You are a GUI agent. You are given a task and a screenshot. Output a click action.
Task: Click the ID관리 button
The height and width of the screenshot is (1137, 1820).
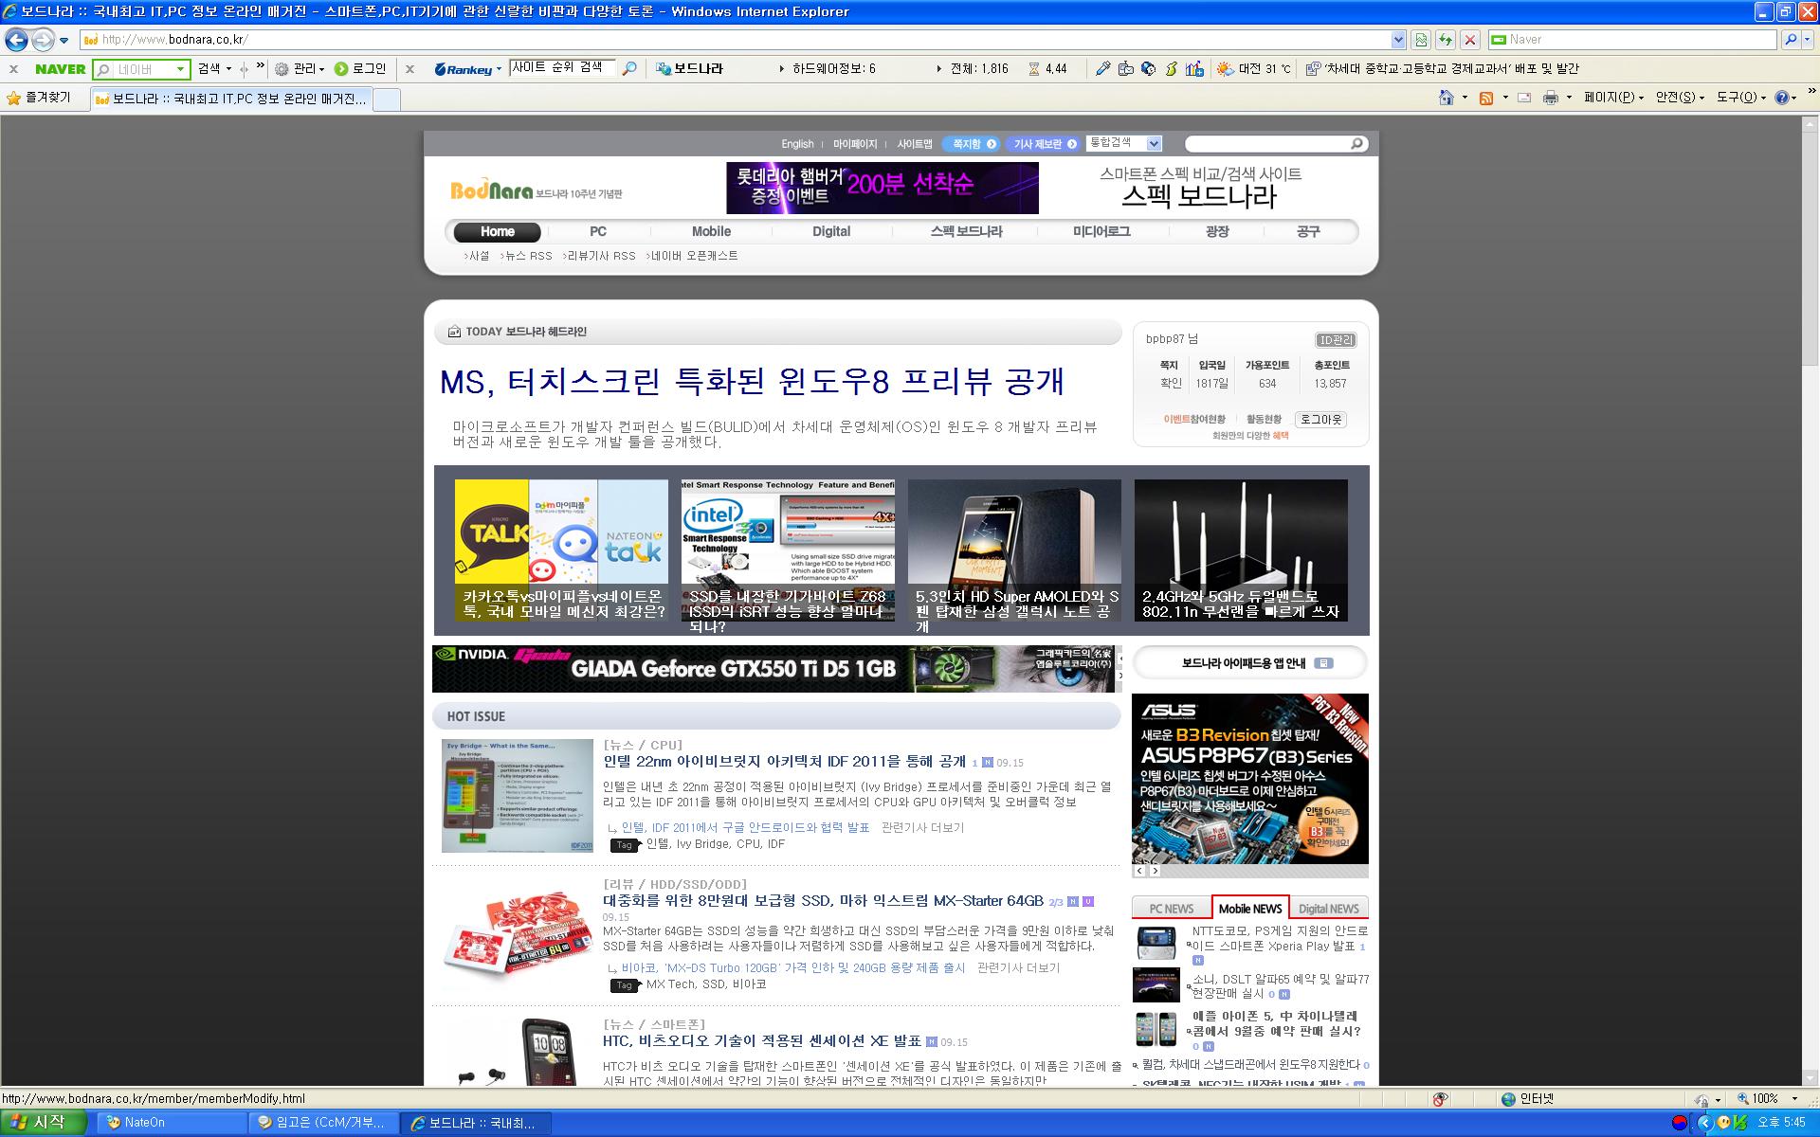[1336, 340]
